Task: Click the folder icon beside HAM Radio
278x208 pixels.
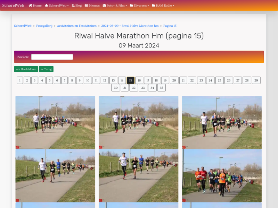Action: click(154, 6)
